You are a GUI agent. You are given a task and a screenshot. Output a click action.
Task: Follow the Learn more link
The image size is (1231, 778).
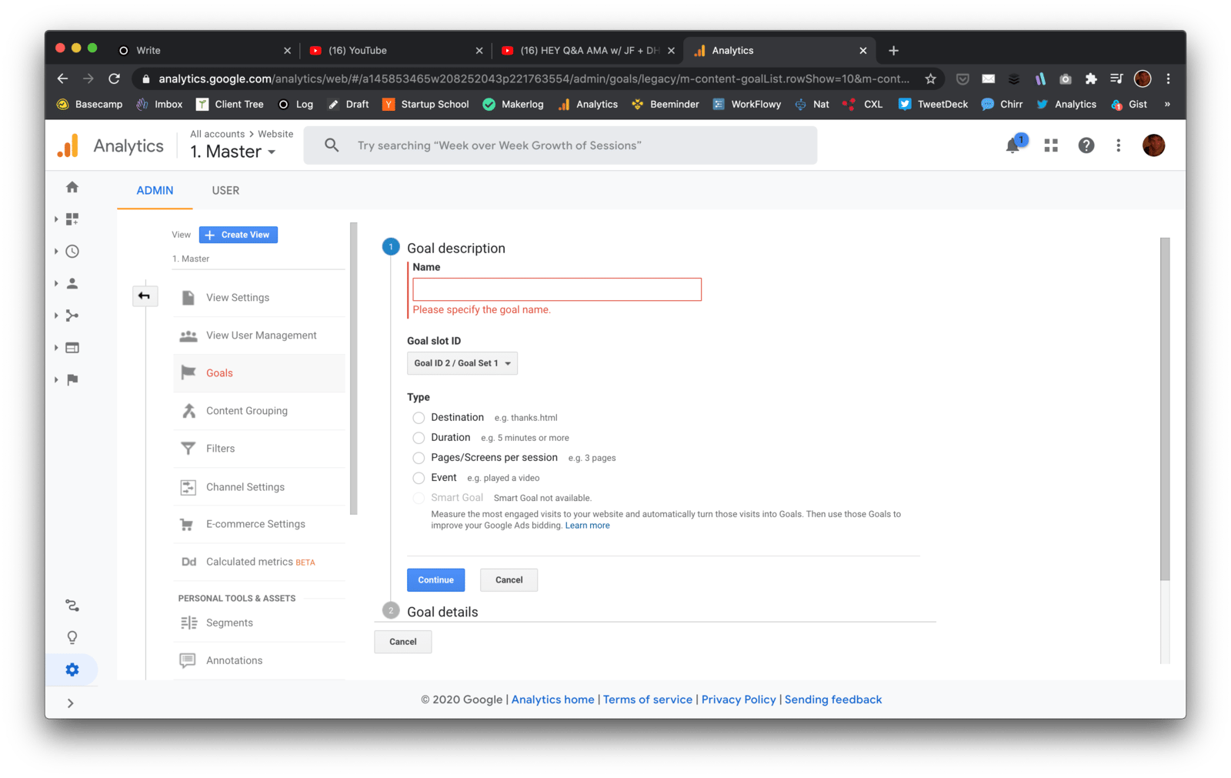[x=587, y=526]
